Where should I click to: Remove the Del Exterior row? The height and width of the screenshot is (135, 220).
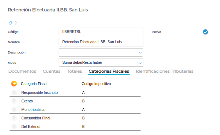(x=14, y=126)
